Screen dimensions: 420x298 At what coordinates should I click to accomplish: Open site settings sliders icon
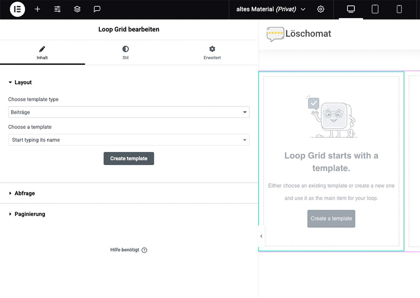click(57, 9)
